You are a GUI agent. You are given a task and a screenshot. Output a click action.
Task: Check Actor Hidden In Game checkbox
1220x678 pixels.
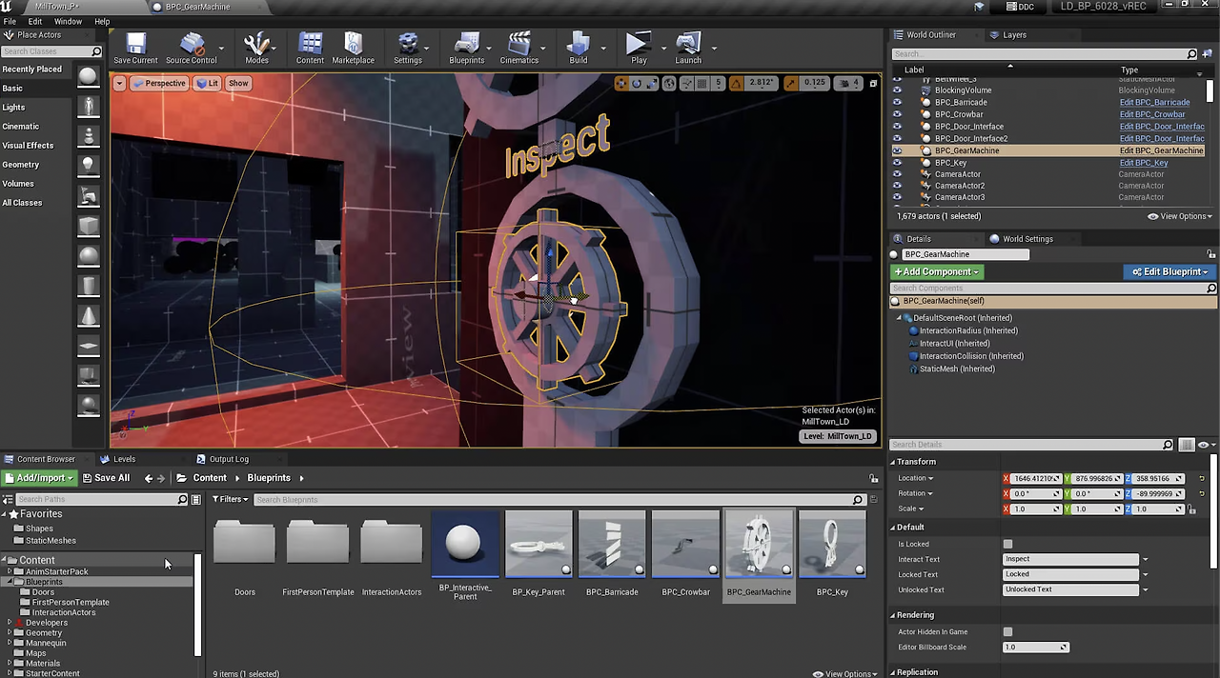1007,631
